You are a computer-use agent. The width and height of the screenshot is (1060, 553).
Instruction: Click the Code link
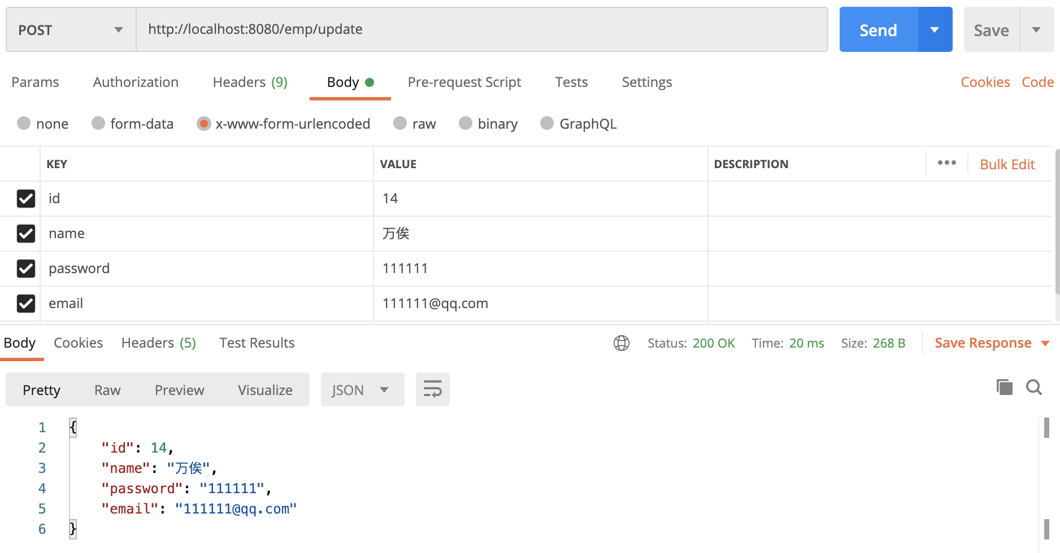pyautogui.click(x=1037, y=82)
